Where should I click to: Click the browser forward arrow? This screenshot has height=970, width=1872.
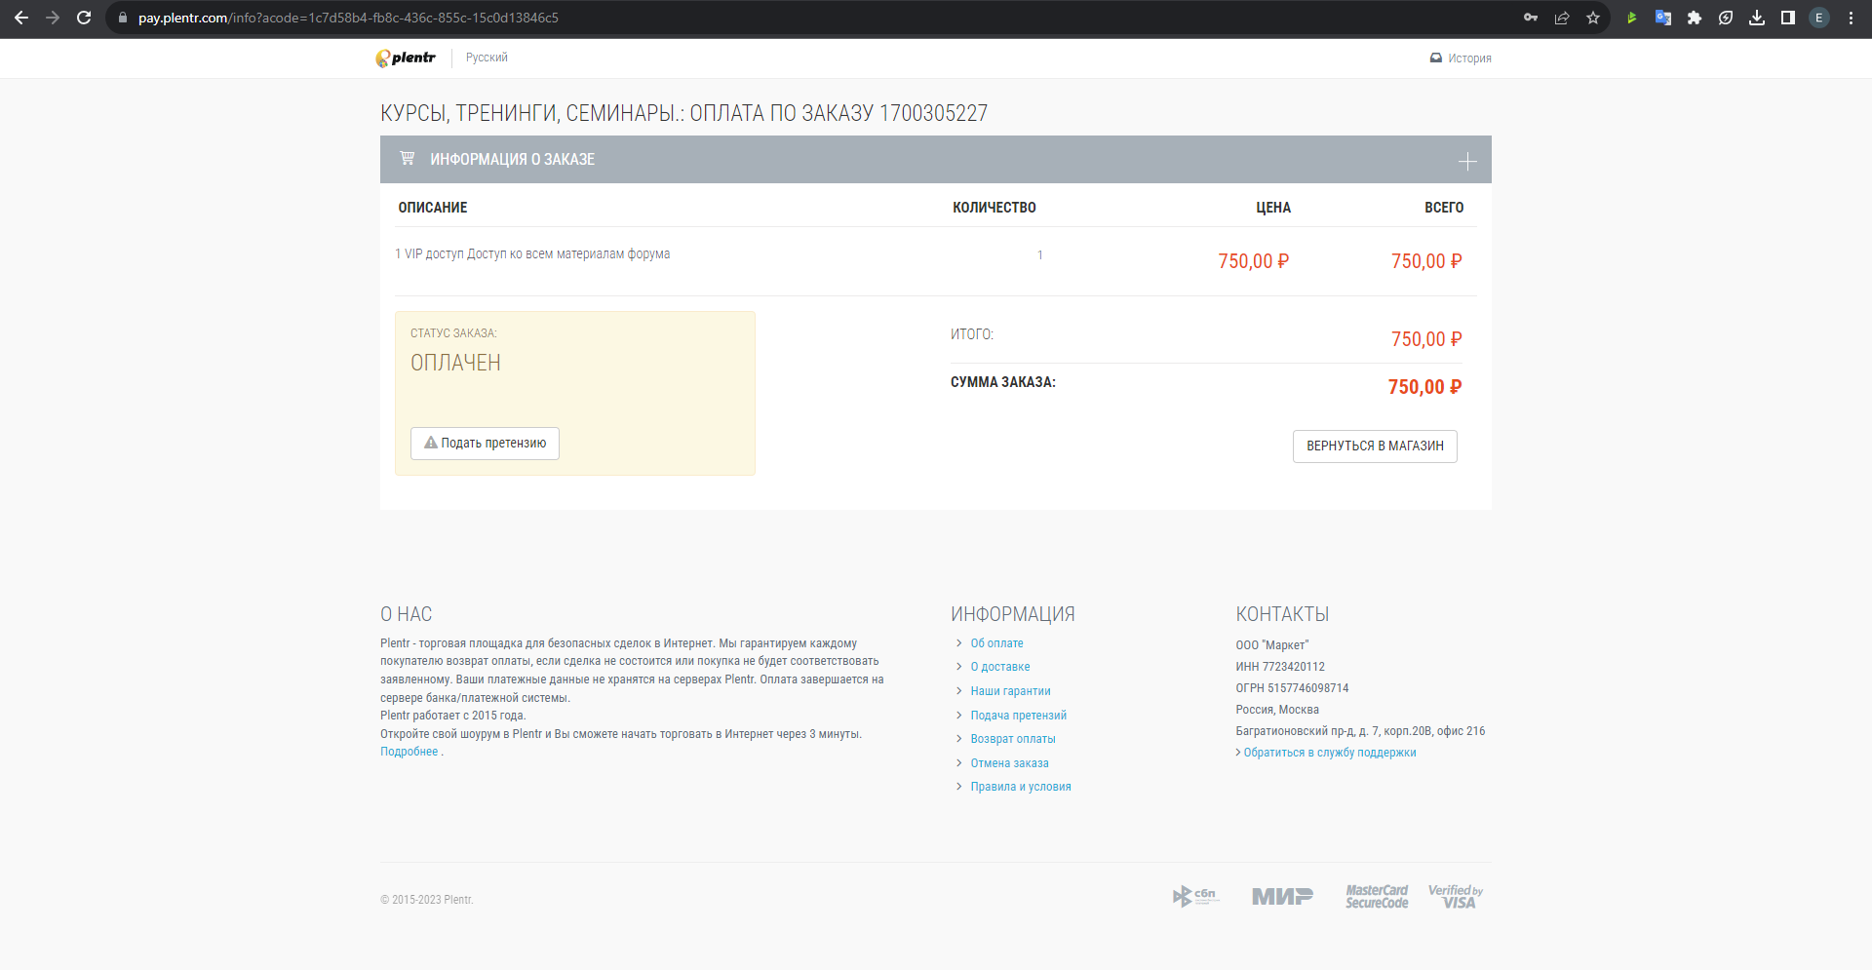click(x=53, y=18)
